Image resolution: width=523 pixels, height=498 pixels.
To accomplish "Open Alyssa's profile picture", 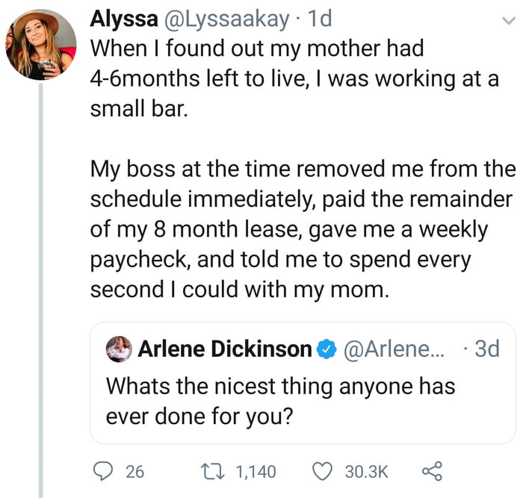I will (x=41, y=45).
